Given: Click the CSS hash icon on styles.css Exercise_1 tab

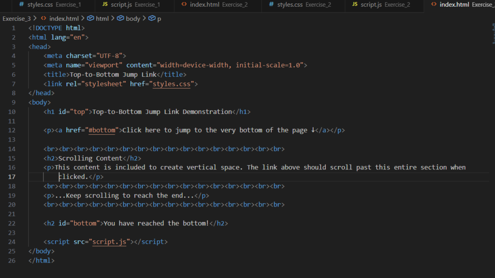Looking at the screenshot, I should point(21,4).
